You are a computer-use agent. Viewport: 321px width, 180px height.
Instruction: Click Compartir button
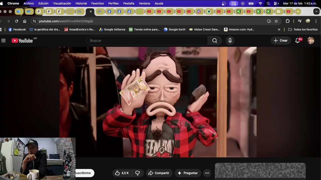click(159, 173)
